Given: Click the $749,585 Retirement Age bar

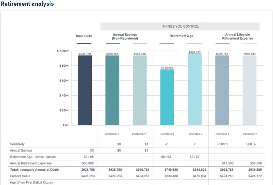Looking at the screenshot, I should coord(167,97).
